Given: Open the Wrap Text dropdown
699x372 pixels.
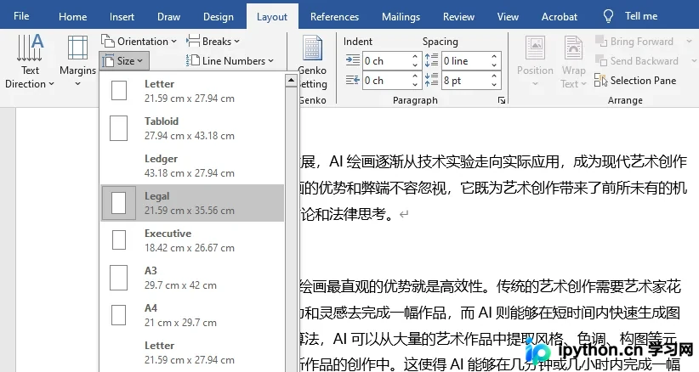Looking at the screenshot, I should pyautogui.click(x=573, y=61).
